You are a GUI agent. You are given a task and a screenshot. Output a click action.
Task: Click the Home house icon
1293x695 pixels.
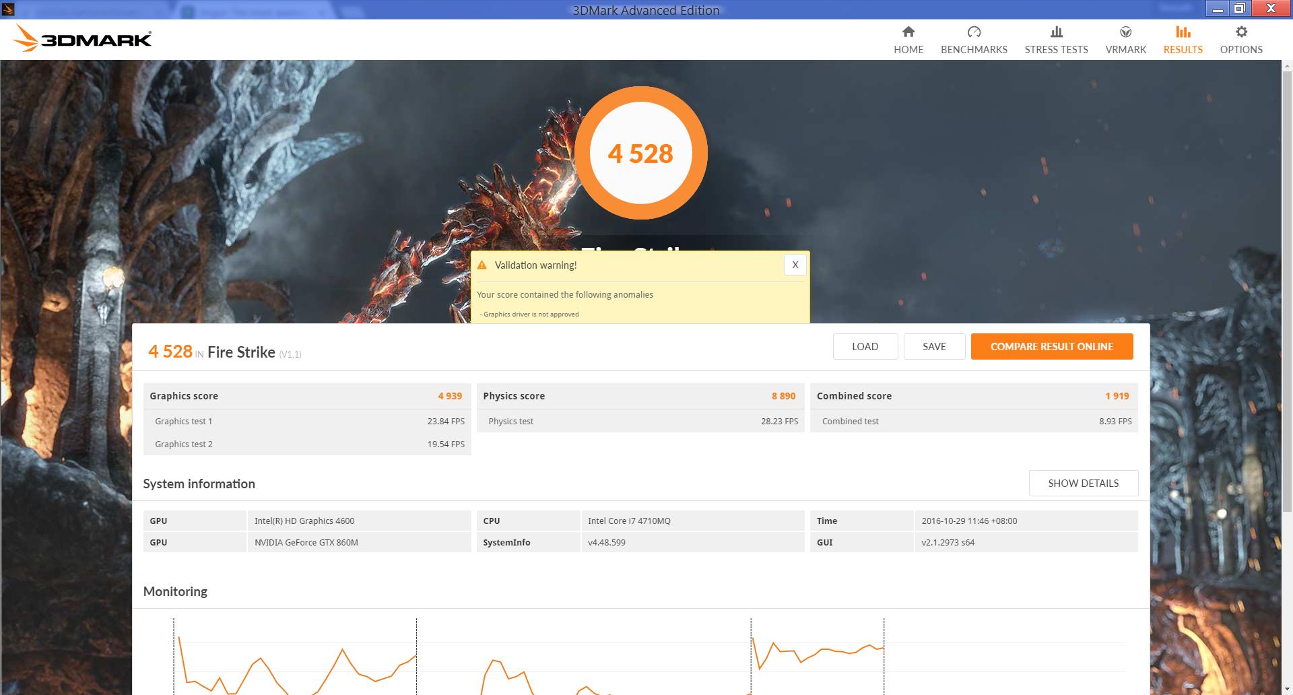coord(908,32)
